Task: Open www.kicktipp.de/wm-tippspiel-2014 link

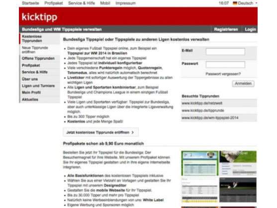Action: pos(210,118)
